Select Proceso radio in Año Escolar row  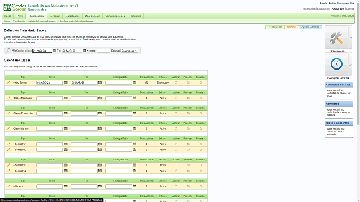click(188, 82)
